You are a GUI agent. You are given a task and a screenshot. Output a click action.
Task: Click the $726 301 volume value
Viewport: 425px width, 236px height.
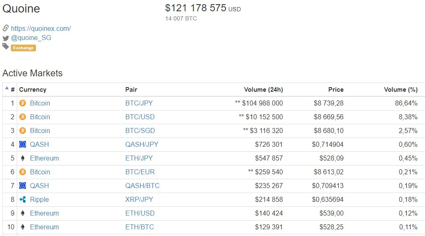pyautogui.click(x=269, y=144)
